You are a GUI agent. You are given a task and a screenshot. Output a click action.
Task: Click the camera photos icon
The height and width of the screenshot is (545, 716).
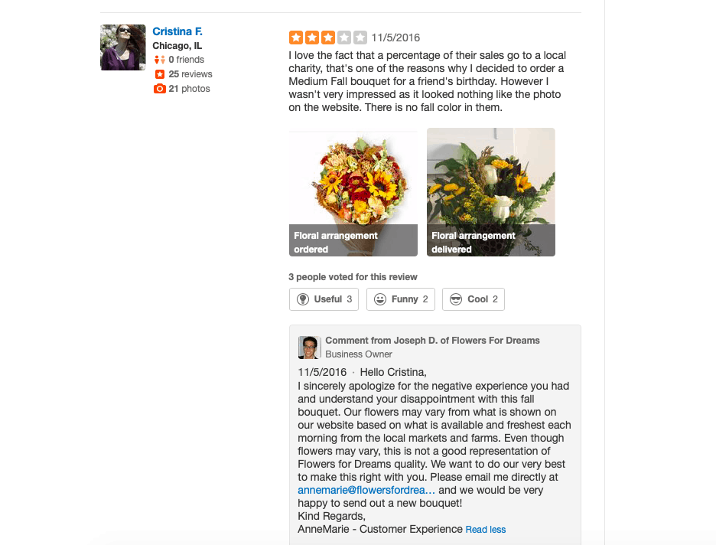[x=160, y=89]
